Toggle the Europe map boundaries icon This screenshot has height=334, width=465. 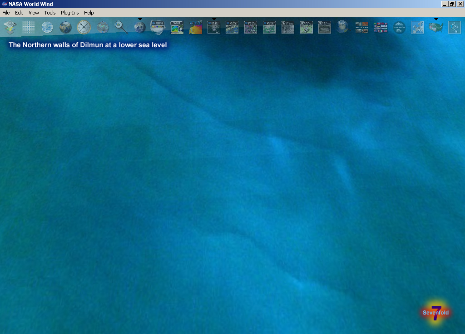pyautogui.click(x=417, y=27)
